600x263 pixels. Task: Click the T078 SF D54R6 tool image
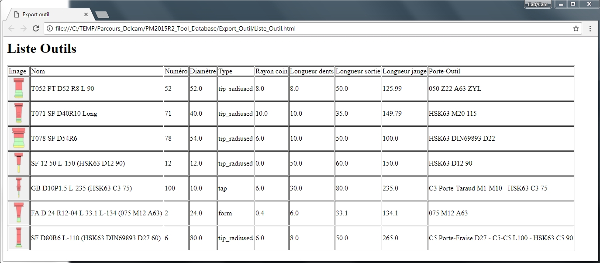pyautogui.click(x=18, y=138)
